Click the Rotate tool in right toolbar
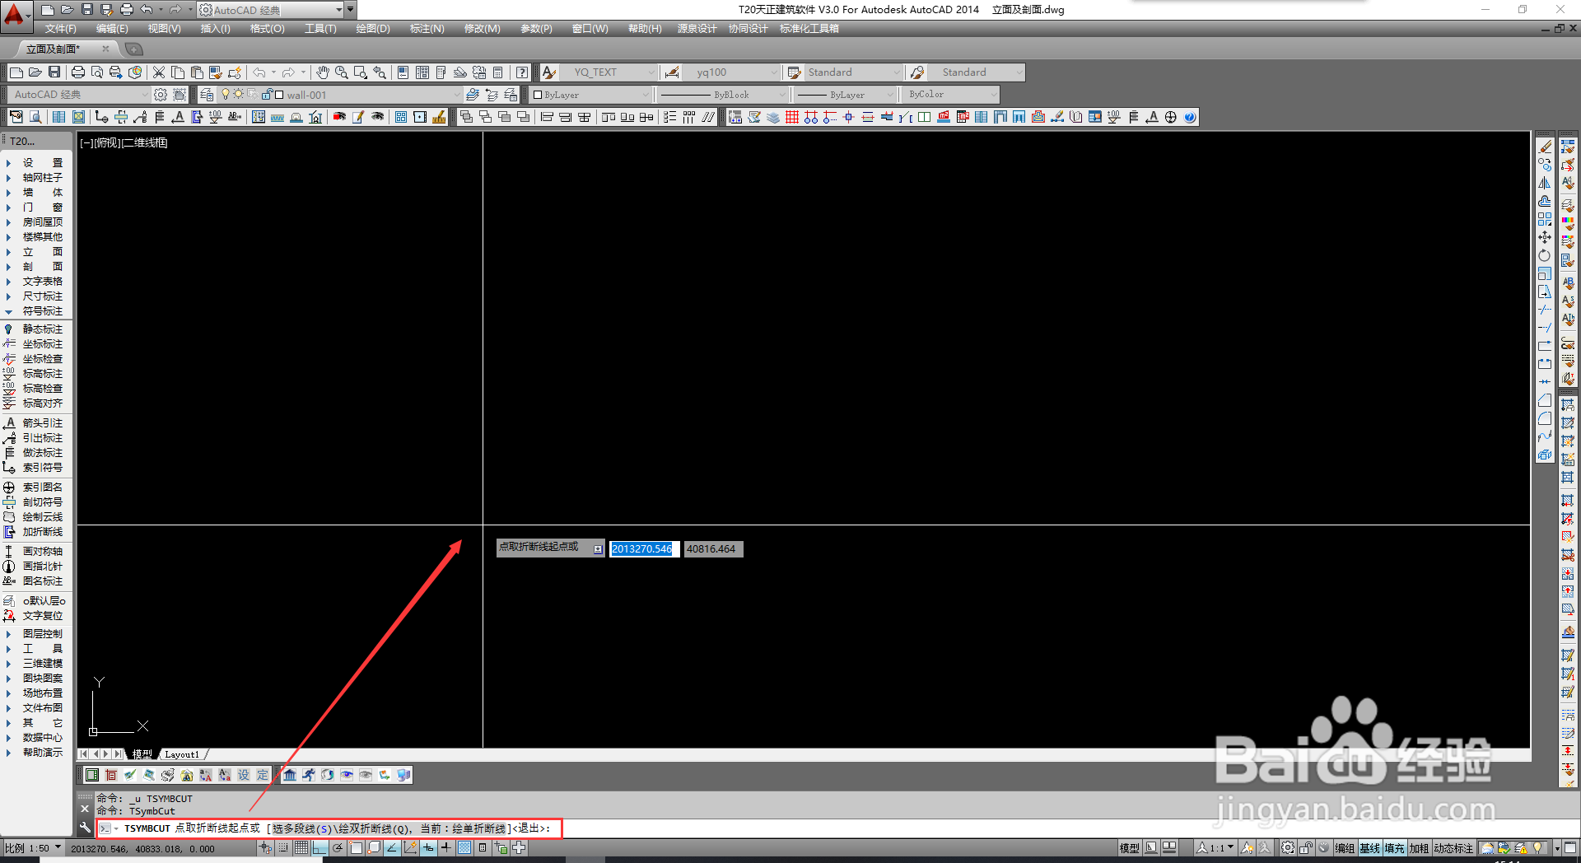Image resolution: width=1581 pixels, height=863 pixels. pyautogui.click(x=1545, y=255)
